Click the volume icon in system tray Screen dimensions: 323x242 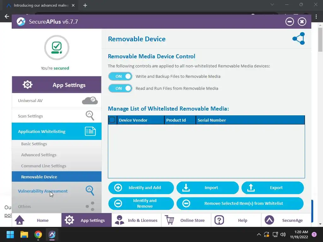click(283, 234)
